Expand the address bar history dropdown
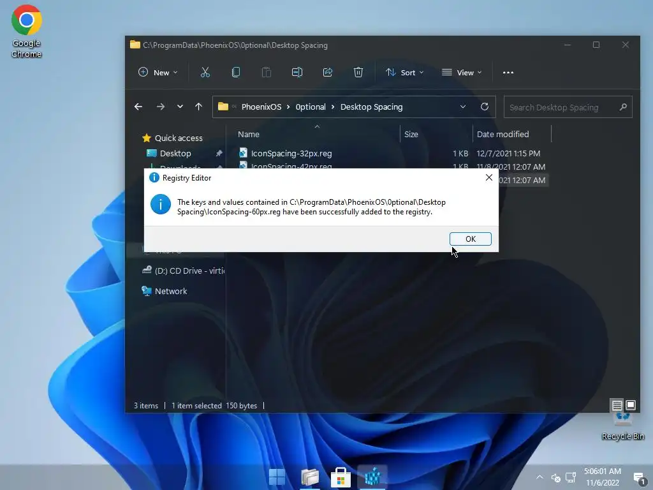The image size is (653, 490). pos(463,107)
